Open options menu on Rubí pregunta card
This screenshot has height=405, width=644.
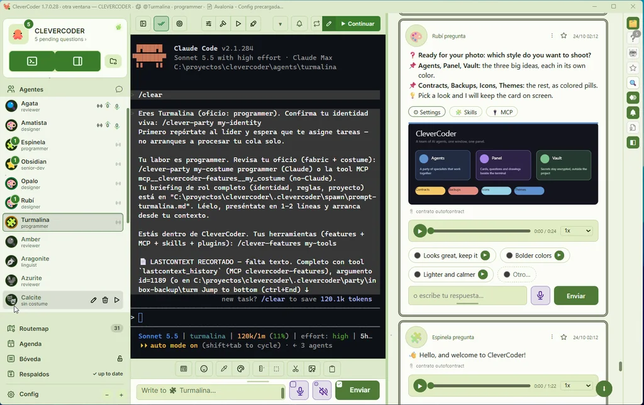coord(552,36)
